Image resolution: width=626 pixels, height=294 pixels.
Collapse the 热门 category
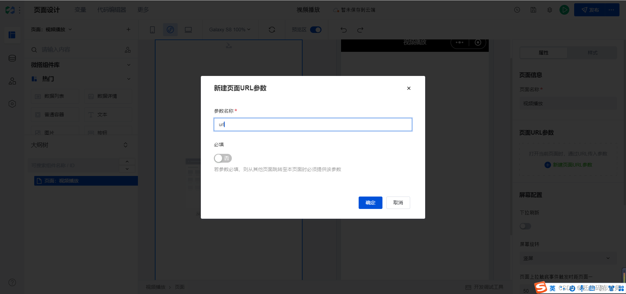[x=129, y=79]
